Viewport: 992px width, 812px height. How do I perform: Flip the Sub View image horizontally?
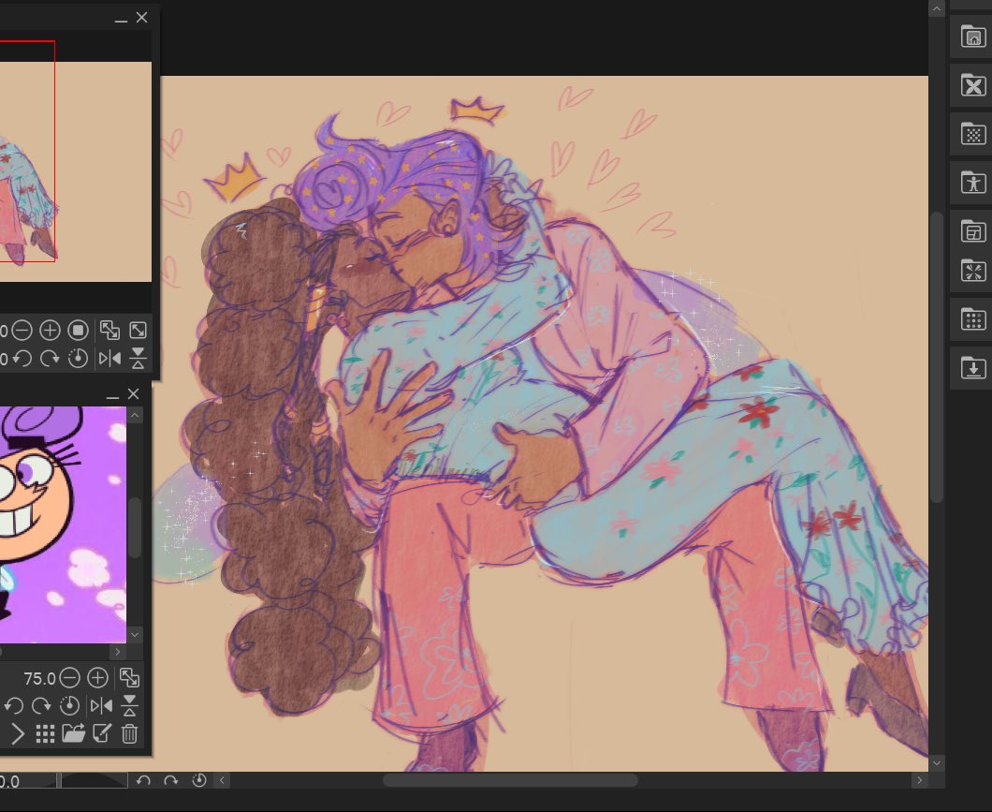coord(101,705)
